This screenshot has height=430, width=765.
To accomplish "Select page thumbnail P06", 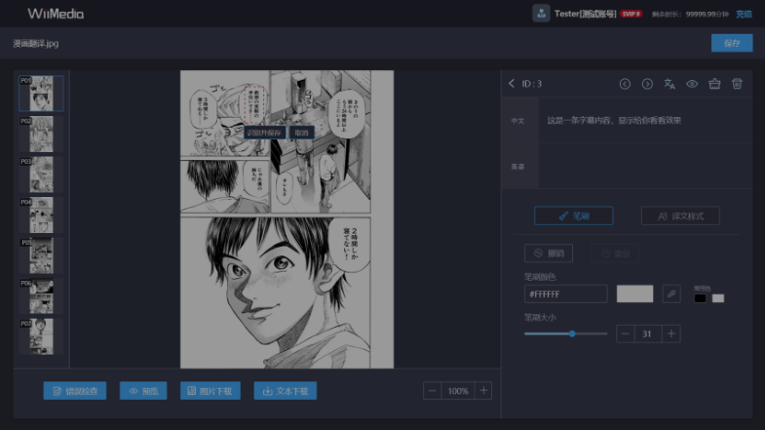I will pyautogui.click(x=41, y=295).
